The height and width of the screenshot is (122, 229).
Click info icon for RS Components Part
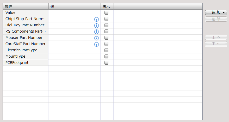[96, 32]
